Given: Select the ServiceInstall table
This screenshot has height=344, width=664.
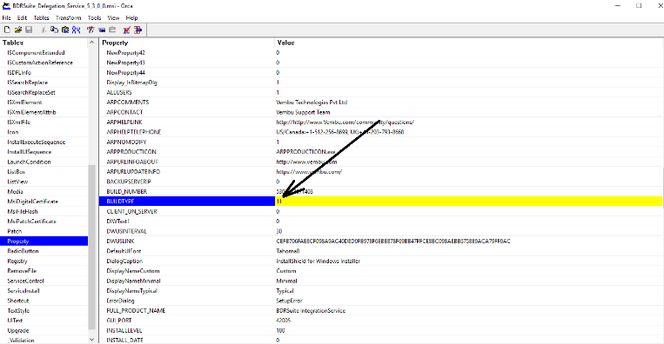Looking at the screenshot, I should click(23, 291).
